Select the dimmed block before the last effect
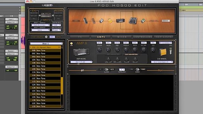The height and width of the screenshot is (114, 203). tap(154, 21)
